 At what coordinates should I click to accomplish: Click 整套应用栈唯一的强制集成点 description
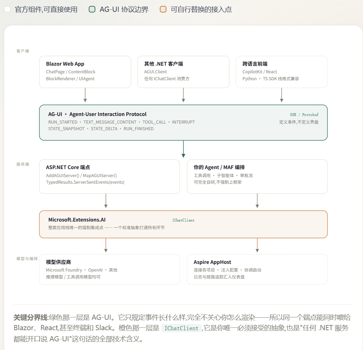click(x=106, y=228)
